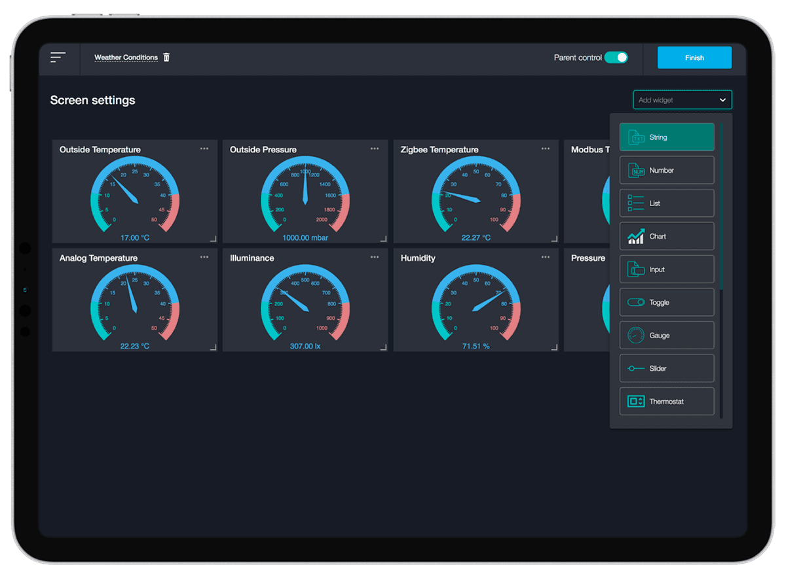
Task: Click the widget list scrollbar
Action: [x=721, y=206]
